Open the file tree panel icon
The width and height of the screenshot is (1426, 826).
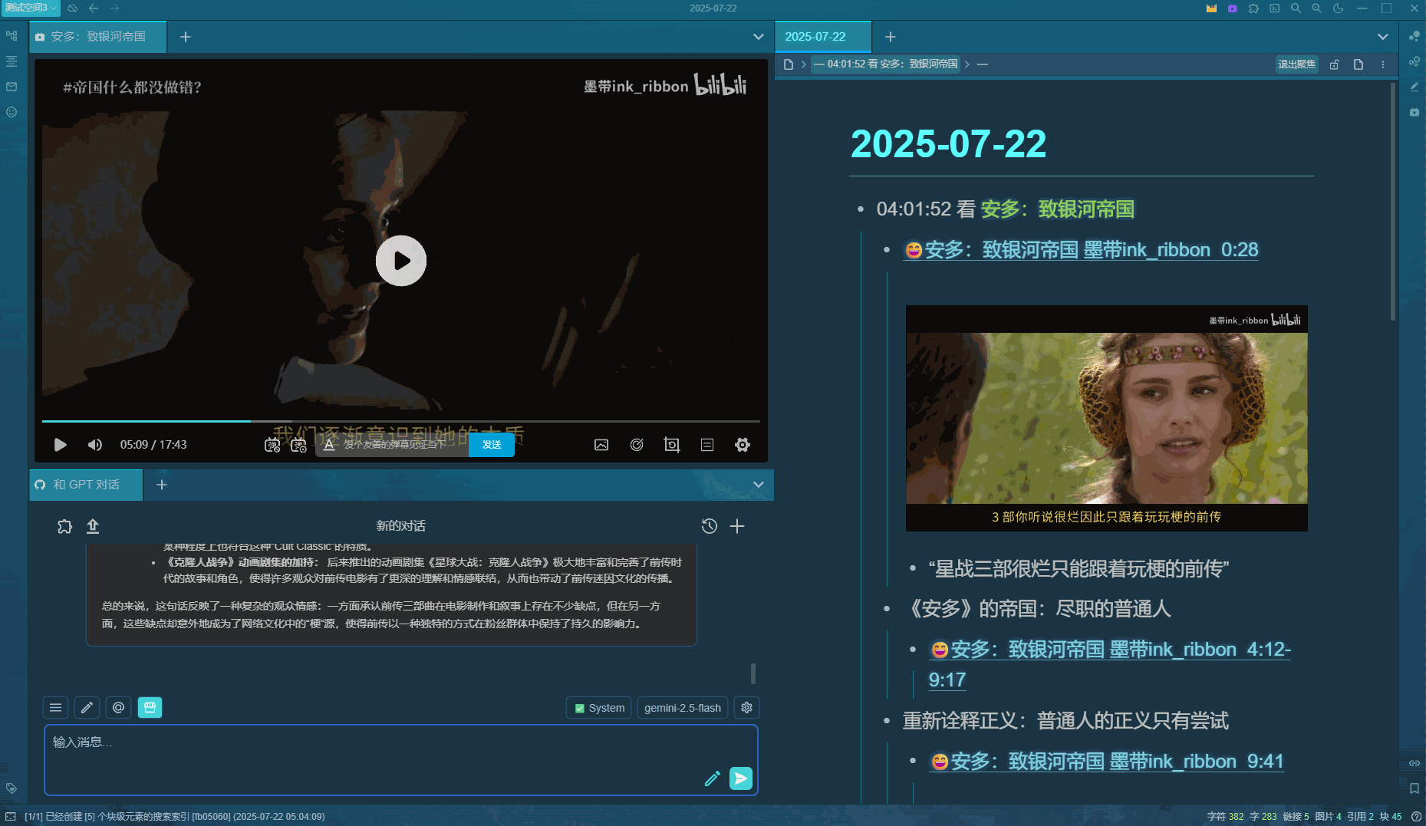pos(12,36)
